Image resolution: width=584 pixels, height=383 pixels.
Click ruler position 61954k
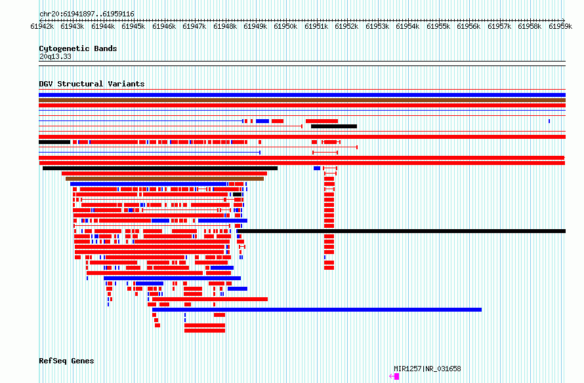point(407,26)
